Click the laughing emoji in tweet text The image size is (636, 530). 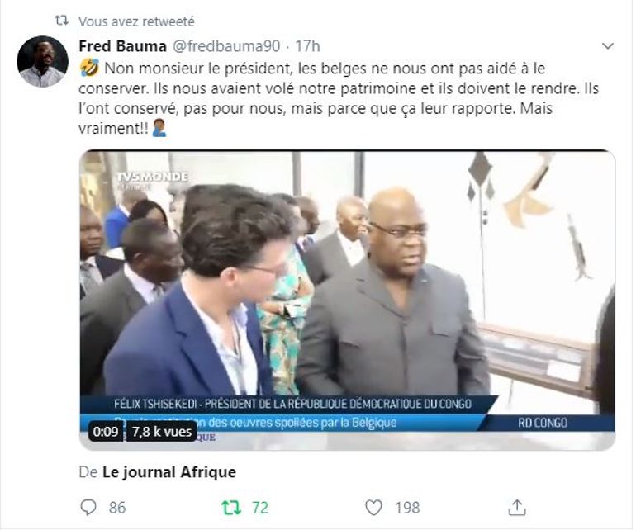(x=89, y=68)
